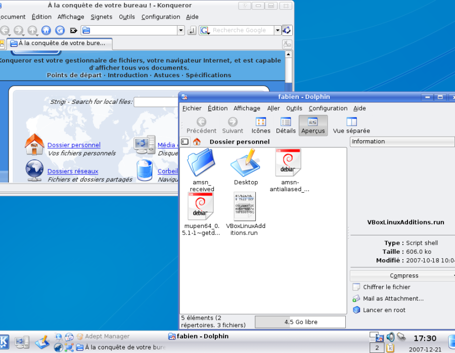Screen dimensions: 455x353
Task: Click the Astuces link in Konqueror
Action: (166, 75)
